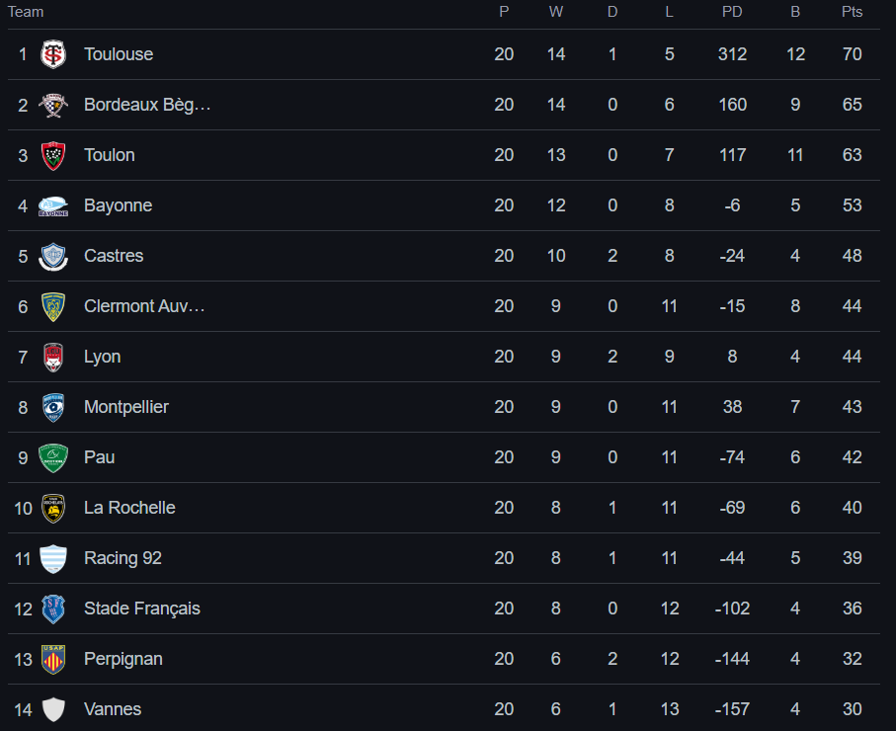Click the Bordeaux Bègles team logo
Screen dimensions: 896x731
(x=53, y=105)
